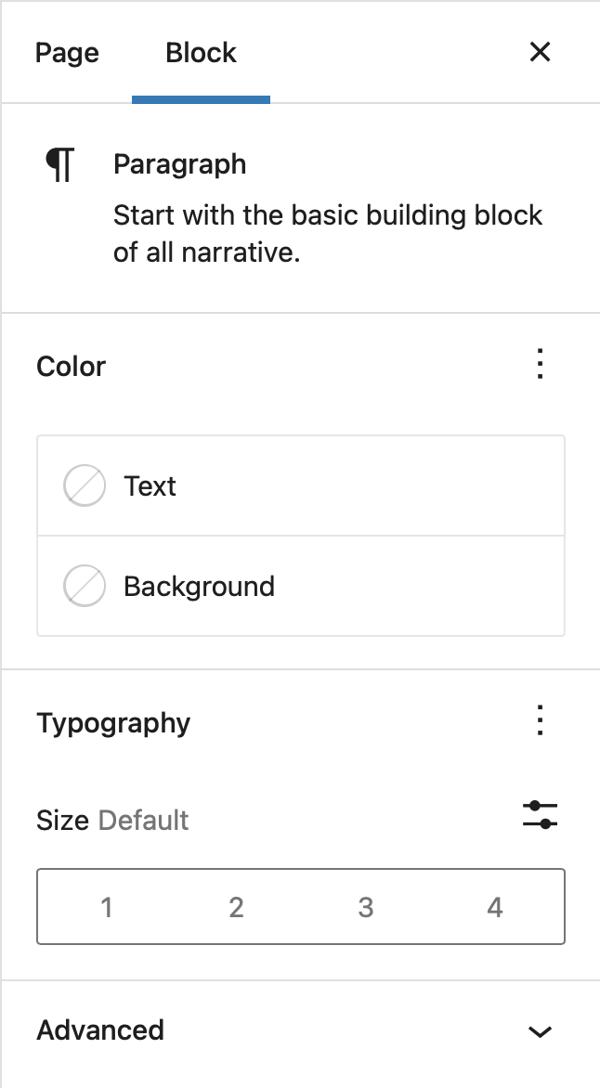Click the empty Background color swatch circle
The height and width of the screenshot is (1088, 600).
coord(84,587)
